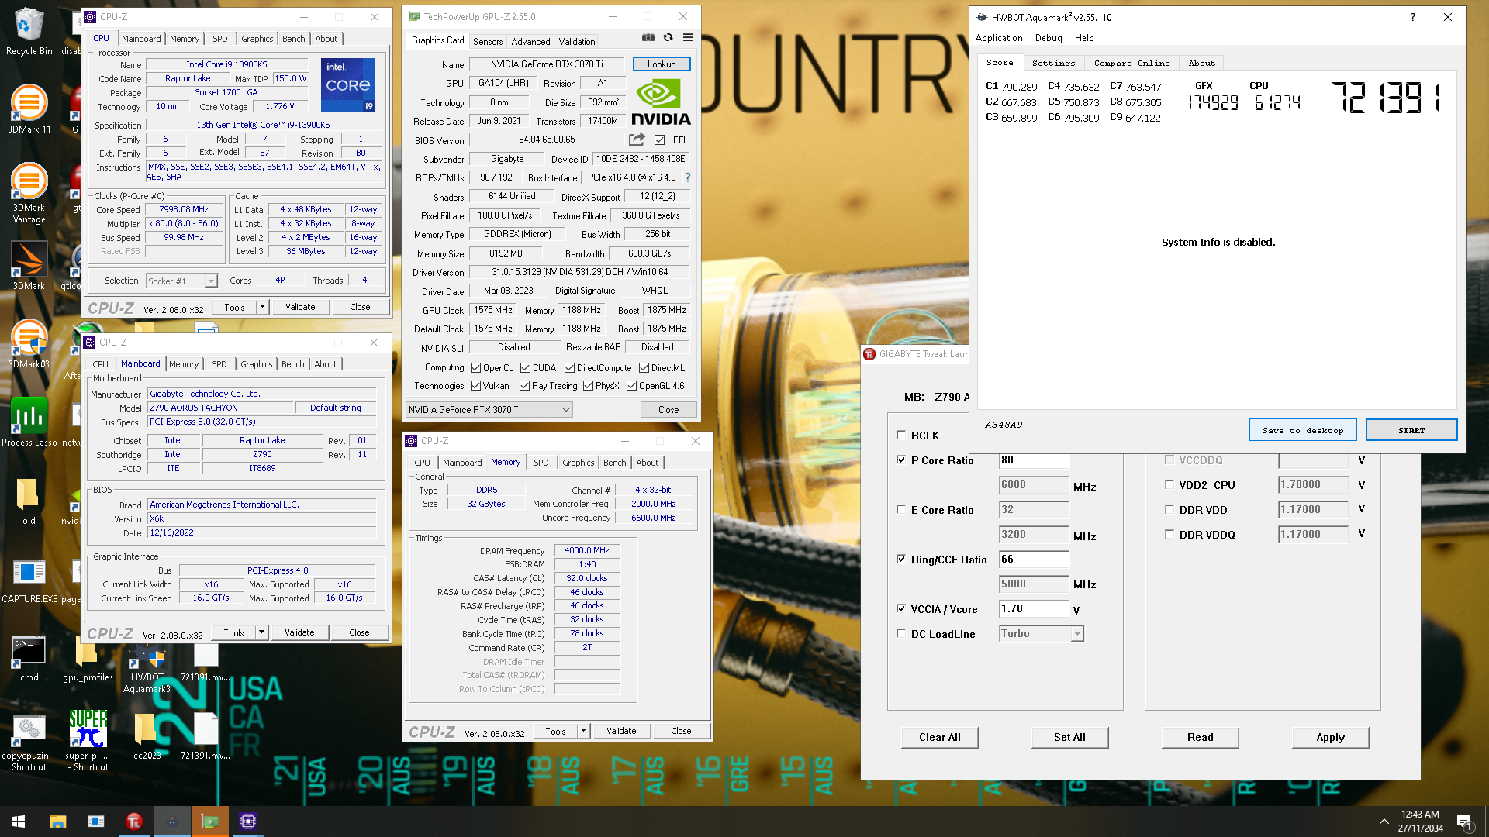This screenshot has width=1489, height=837.
Task: Toggle the UEFI checkbox in GPU-Z
Action: point(659,140)
